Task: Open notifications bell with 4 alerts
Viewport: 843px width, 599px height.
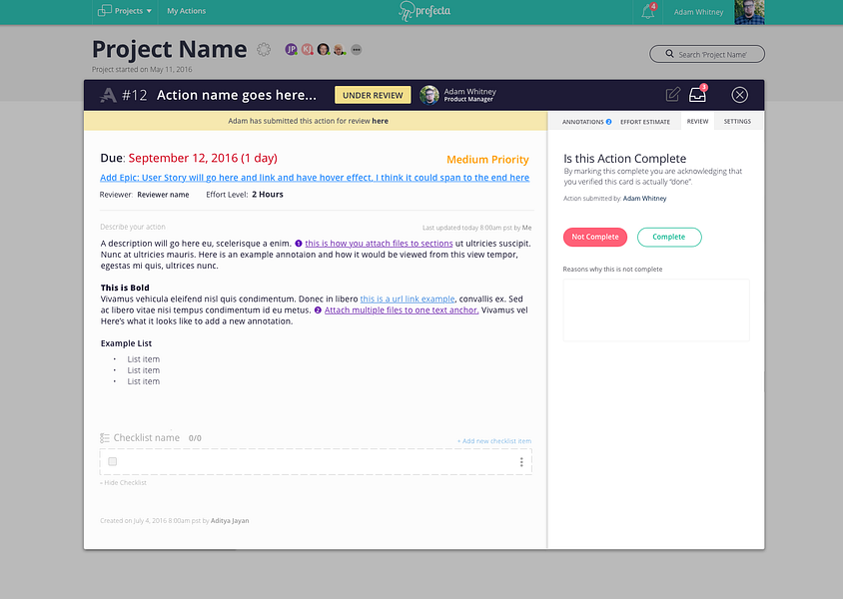Action: [x=648, y=11]
